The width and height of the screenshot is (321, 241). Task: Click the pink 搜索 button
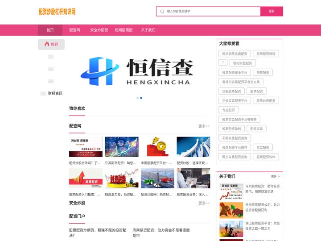(272, 11)
